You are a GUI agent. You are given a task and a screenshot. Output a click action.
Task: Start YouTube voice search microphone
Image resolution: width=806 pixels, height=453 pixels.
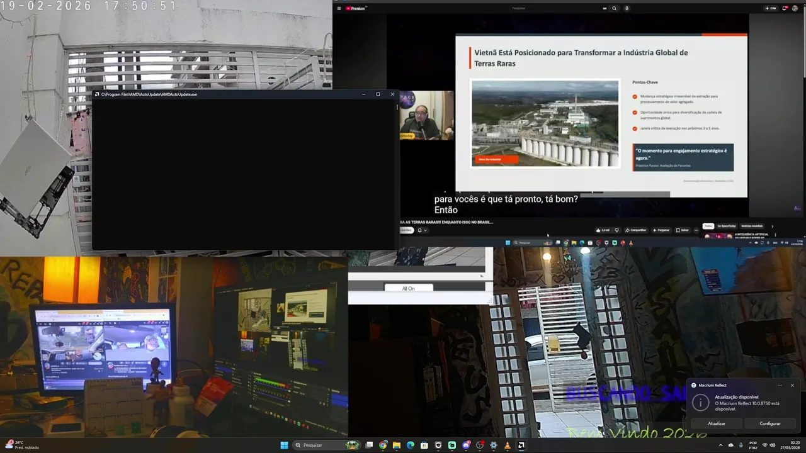click(627, 8)
